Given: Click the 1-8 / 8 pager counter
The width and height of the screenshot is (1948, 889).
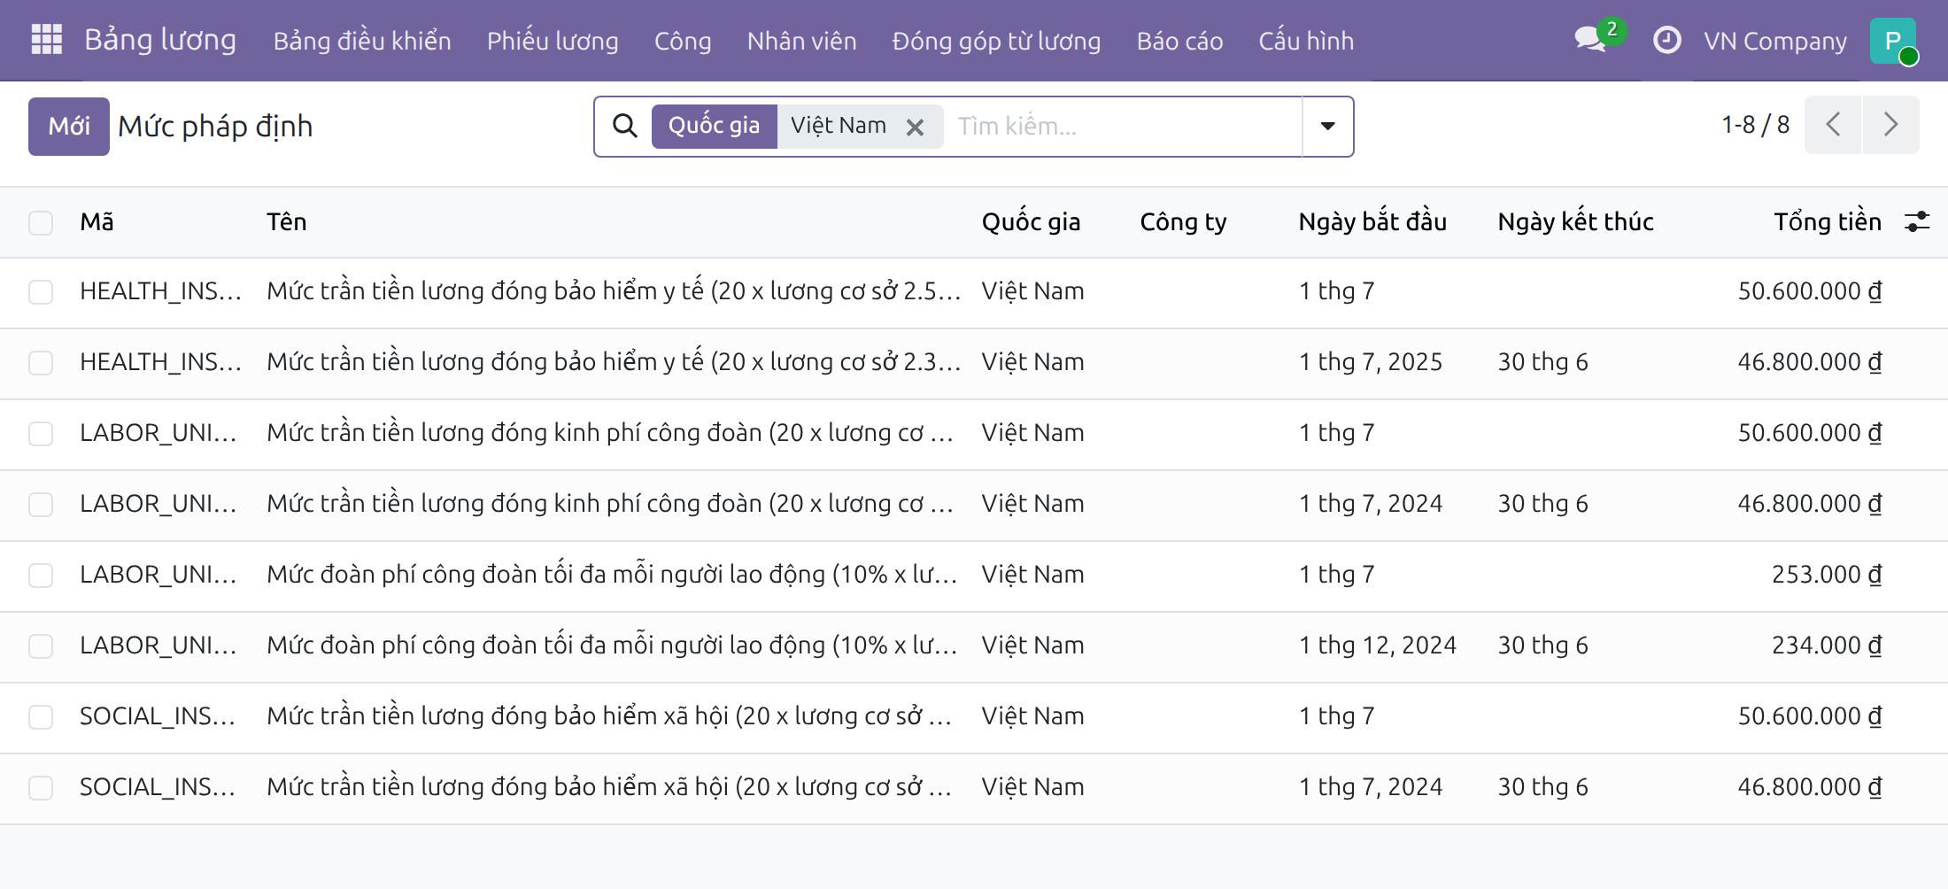Looking at the screenshot, I should tap(1755, 125).
